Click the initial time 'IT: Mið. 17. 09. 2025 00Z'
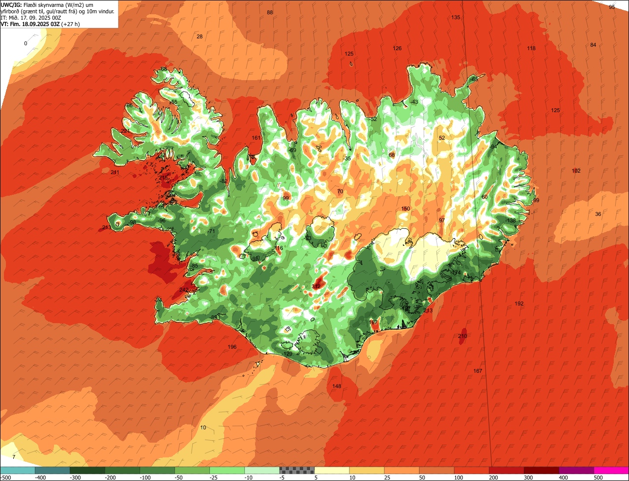629x481 pixels. pos(30,17)
